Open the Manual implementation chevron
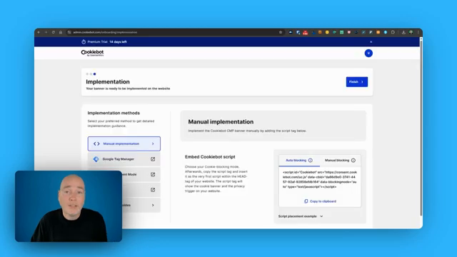 (153, 143)
